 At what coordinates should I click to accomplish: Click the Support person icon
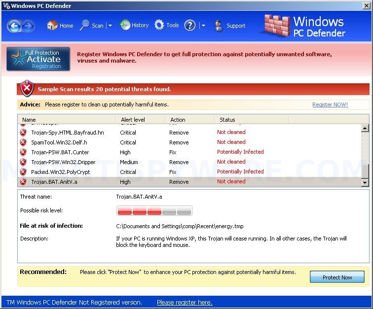(219, 26)
